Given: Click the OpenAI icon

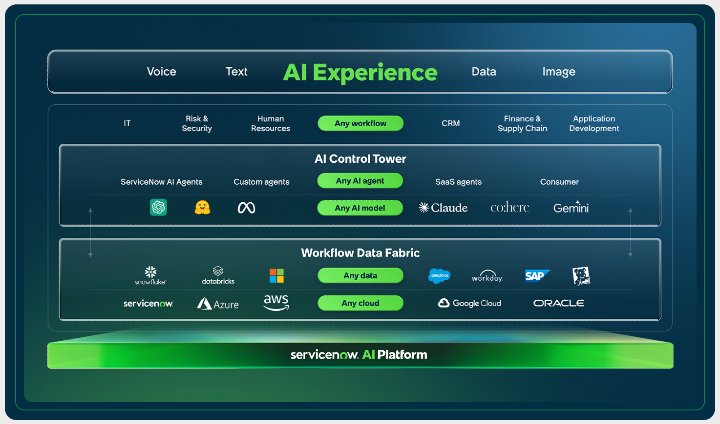Looking at the screenshot, I should click(x=158, y=207).
